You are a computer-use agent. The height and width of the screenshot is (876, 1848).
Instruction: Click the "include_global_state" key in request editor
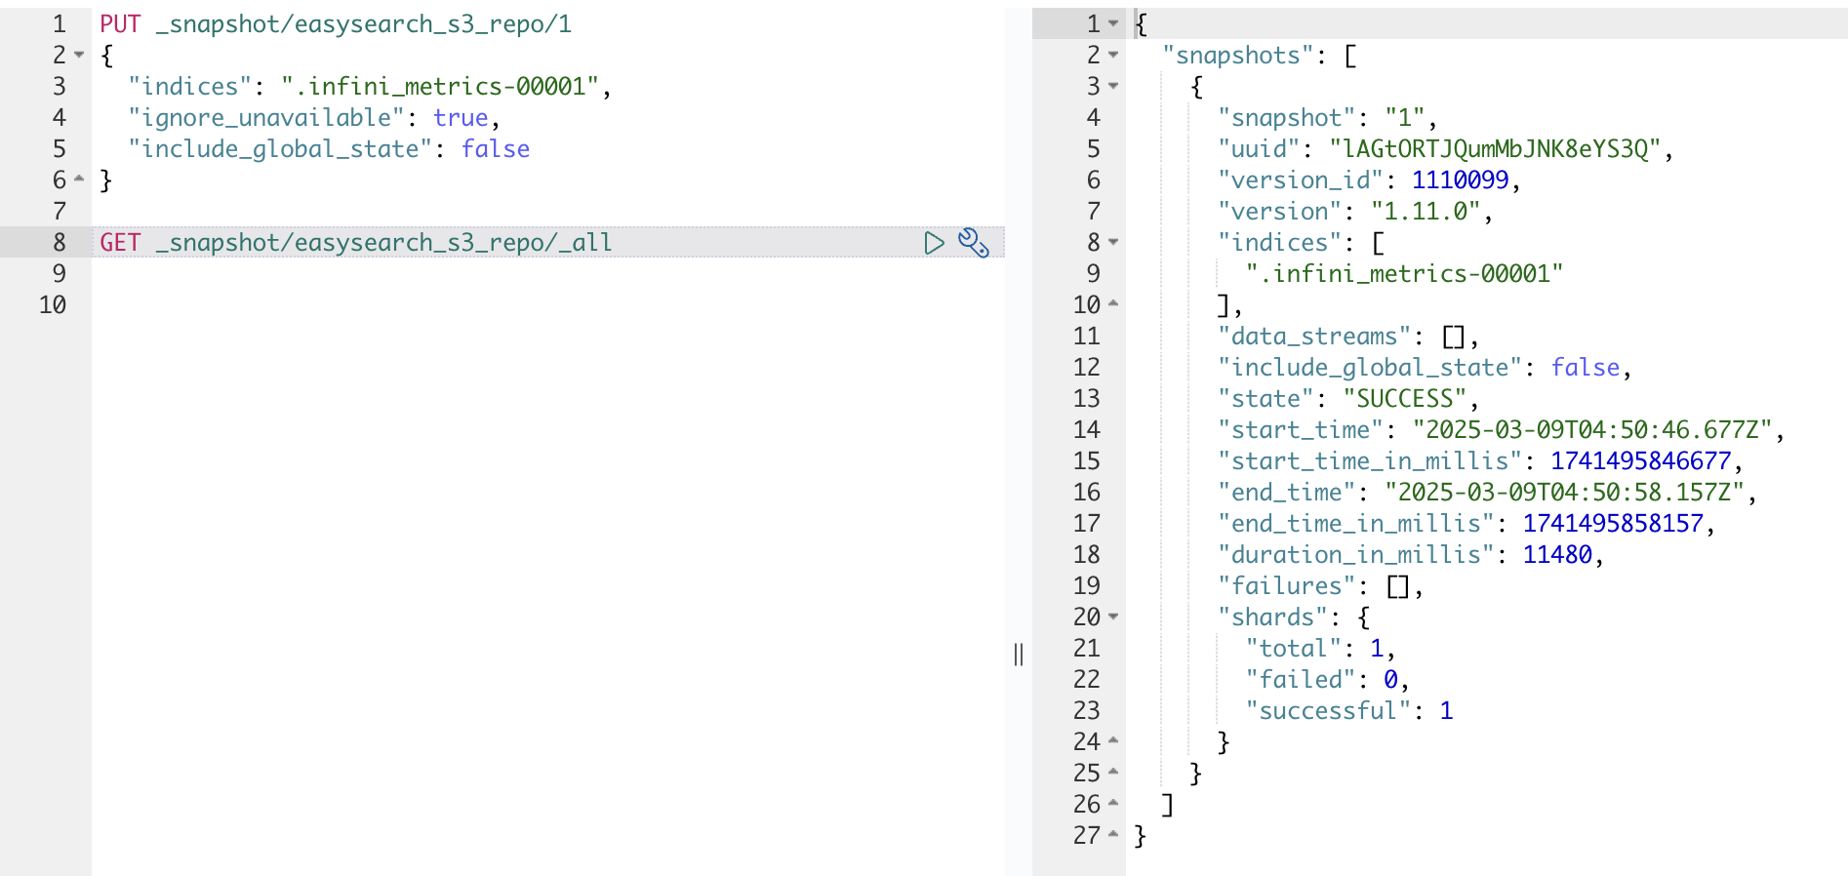280,149
